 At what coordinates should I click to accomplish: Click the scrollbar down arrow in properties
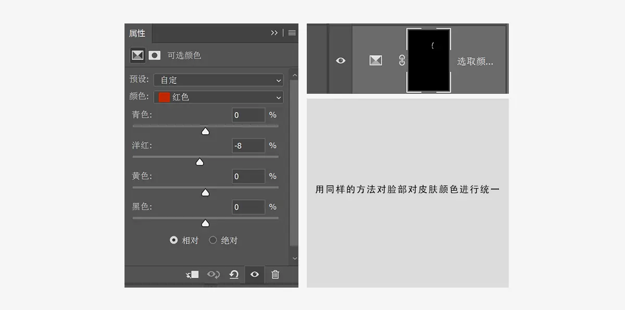(x=294, y=258)
